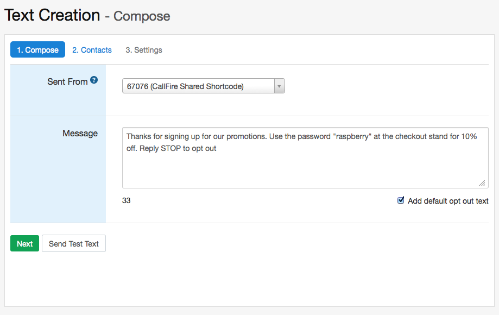The width and height of the screenshot is (499, 315).
Task: Click the "Message" field label
Action: pyautogui.click(x=80, y=133)
